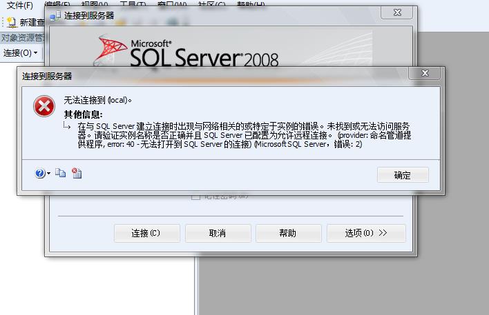Screen dimensions: 489x315
Task: Click the 连接(C) button in login window
Action: (x=147, y=233)
